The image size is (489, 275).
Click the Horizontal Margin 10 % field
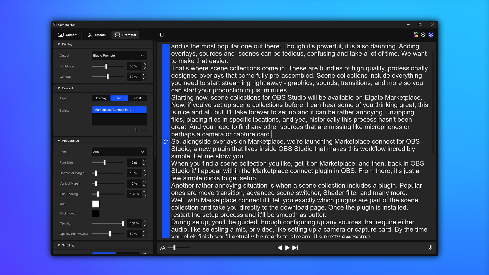134,173
